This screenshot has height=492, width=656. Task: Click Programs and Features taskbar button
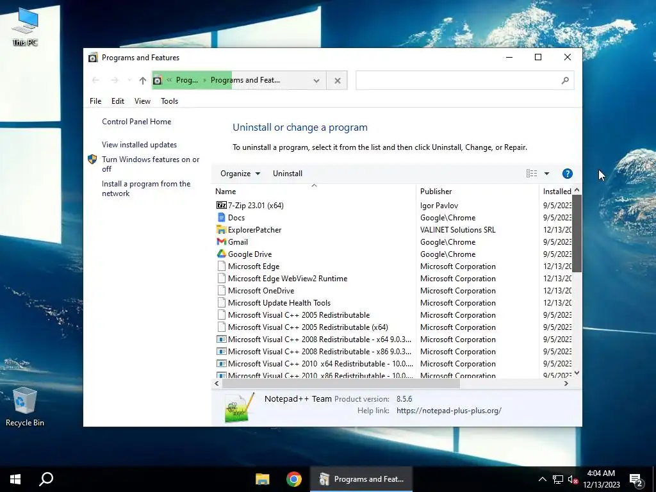[361, 479]
